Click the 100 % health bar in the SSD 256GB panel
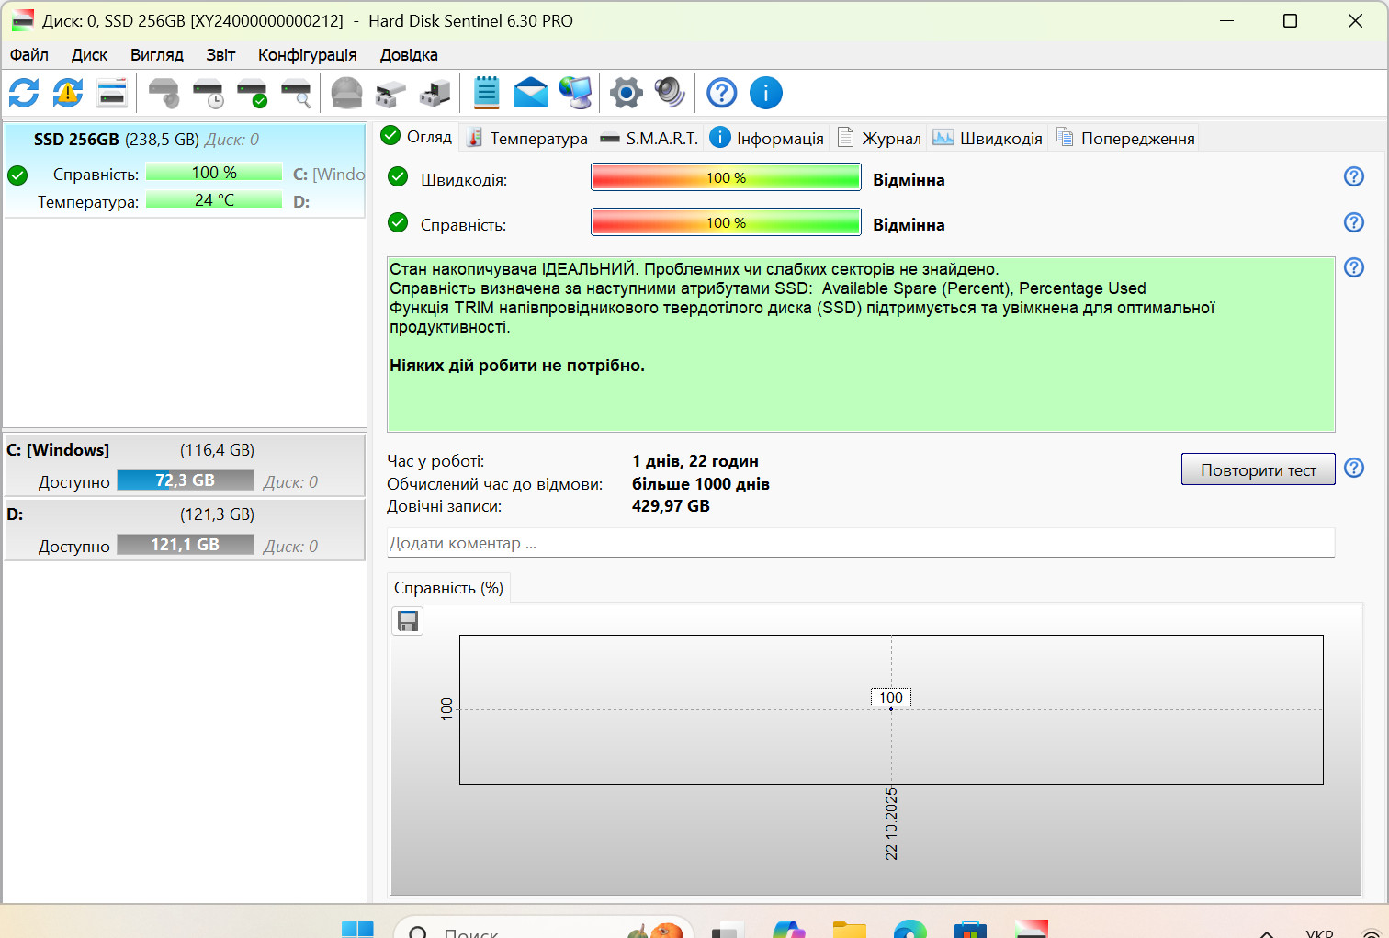This screenshot has height=938, width=1389. click(x=214, y=173)
